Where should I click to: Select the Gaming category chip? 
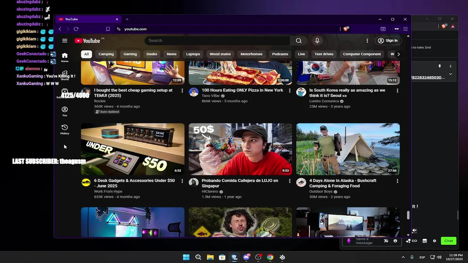pyautogui.click(x=130, y=54)
